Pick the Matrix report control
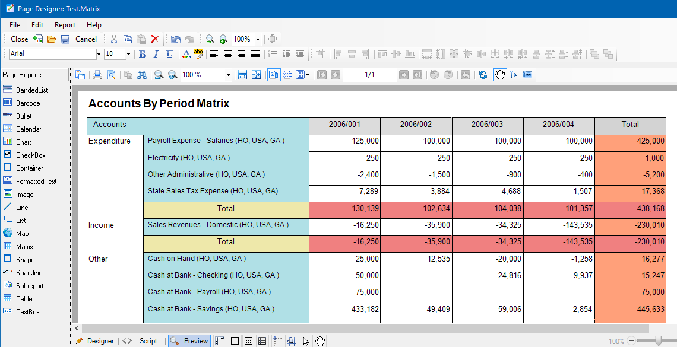Image resolution: width=677 pixels, height=347 pixels. coord(24,247)
